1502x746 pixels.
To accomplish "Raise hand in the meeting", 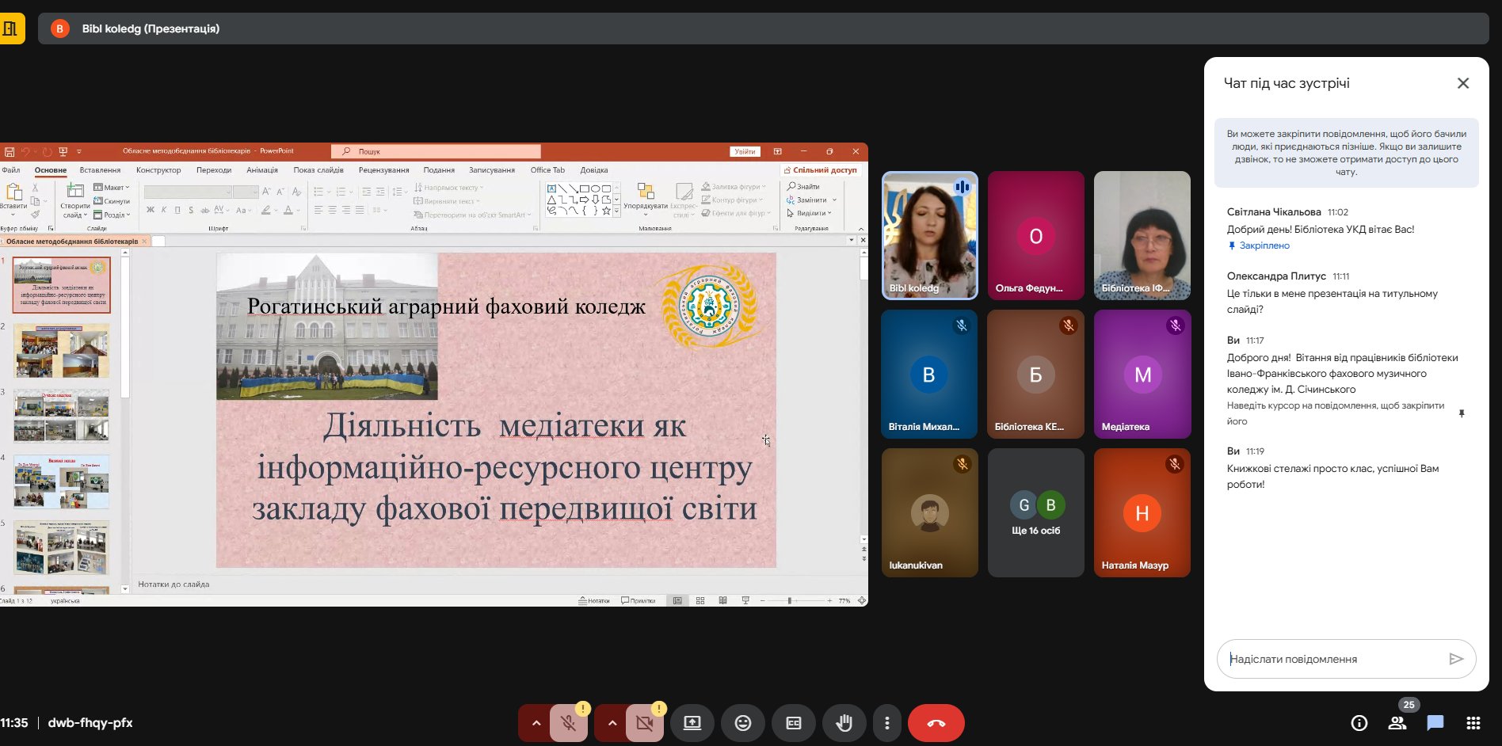I will (844, 723).
